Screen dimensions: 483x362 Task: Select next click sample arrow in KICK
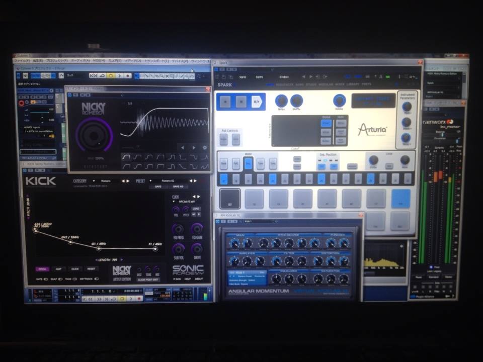tap(199, 197)
